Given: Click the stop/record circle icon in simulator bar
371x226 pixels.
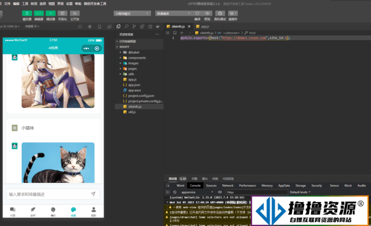Looking at the screenshot, I should click(x=90, y=26).
